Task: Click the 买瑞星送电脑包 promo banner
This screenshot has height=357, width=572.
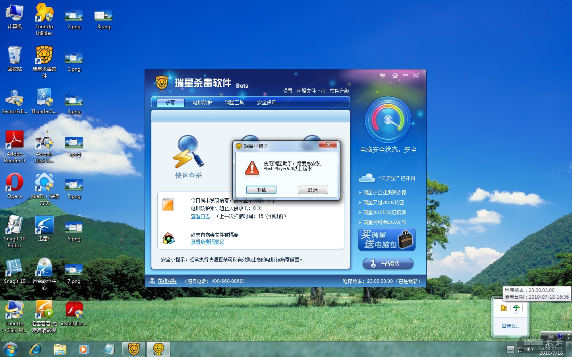Action: pos(387,239)
